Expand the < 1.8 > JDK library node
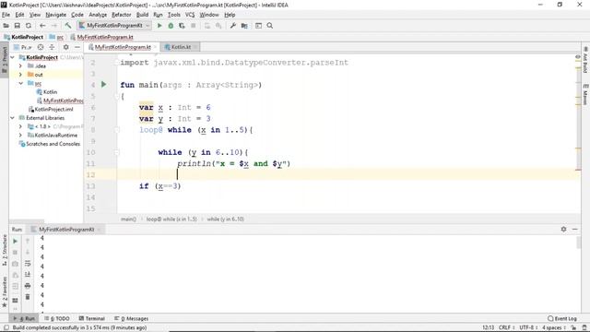Screen dimensions: 590x332 [20, 126]
